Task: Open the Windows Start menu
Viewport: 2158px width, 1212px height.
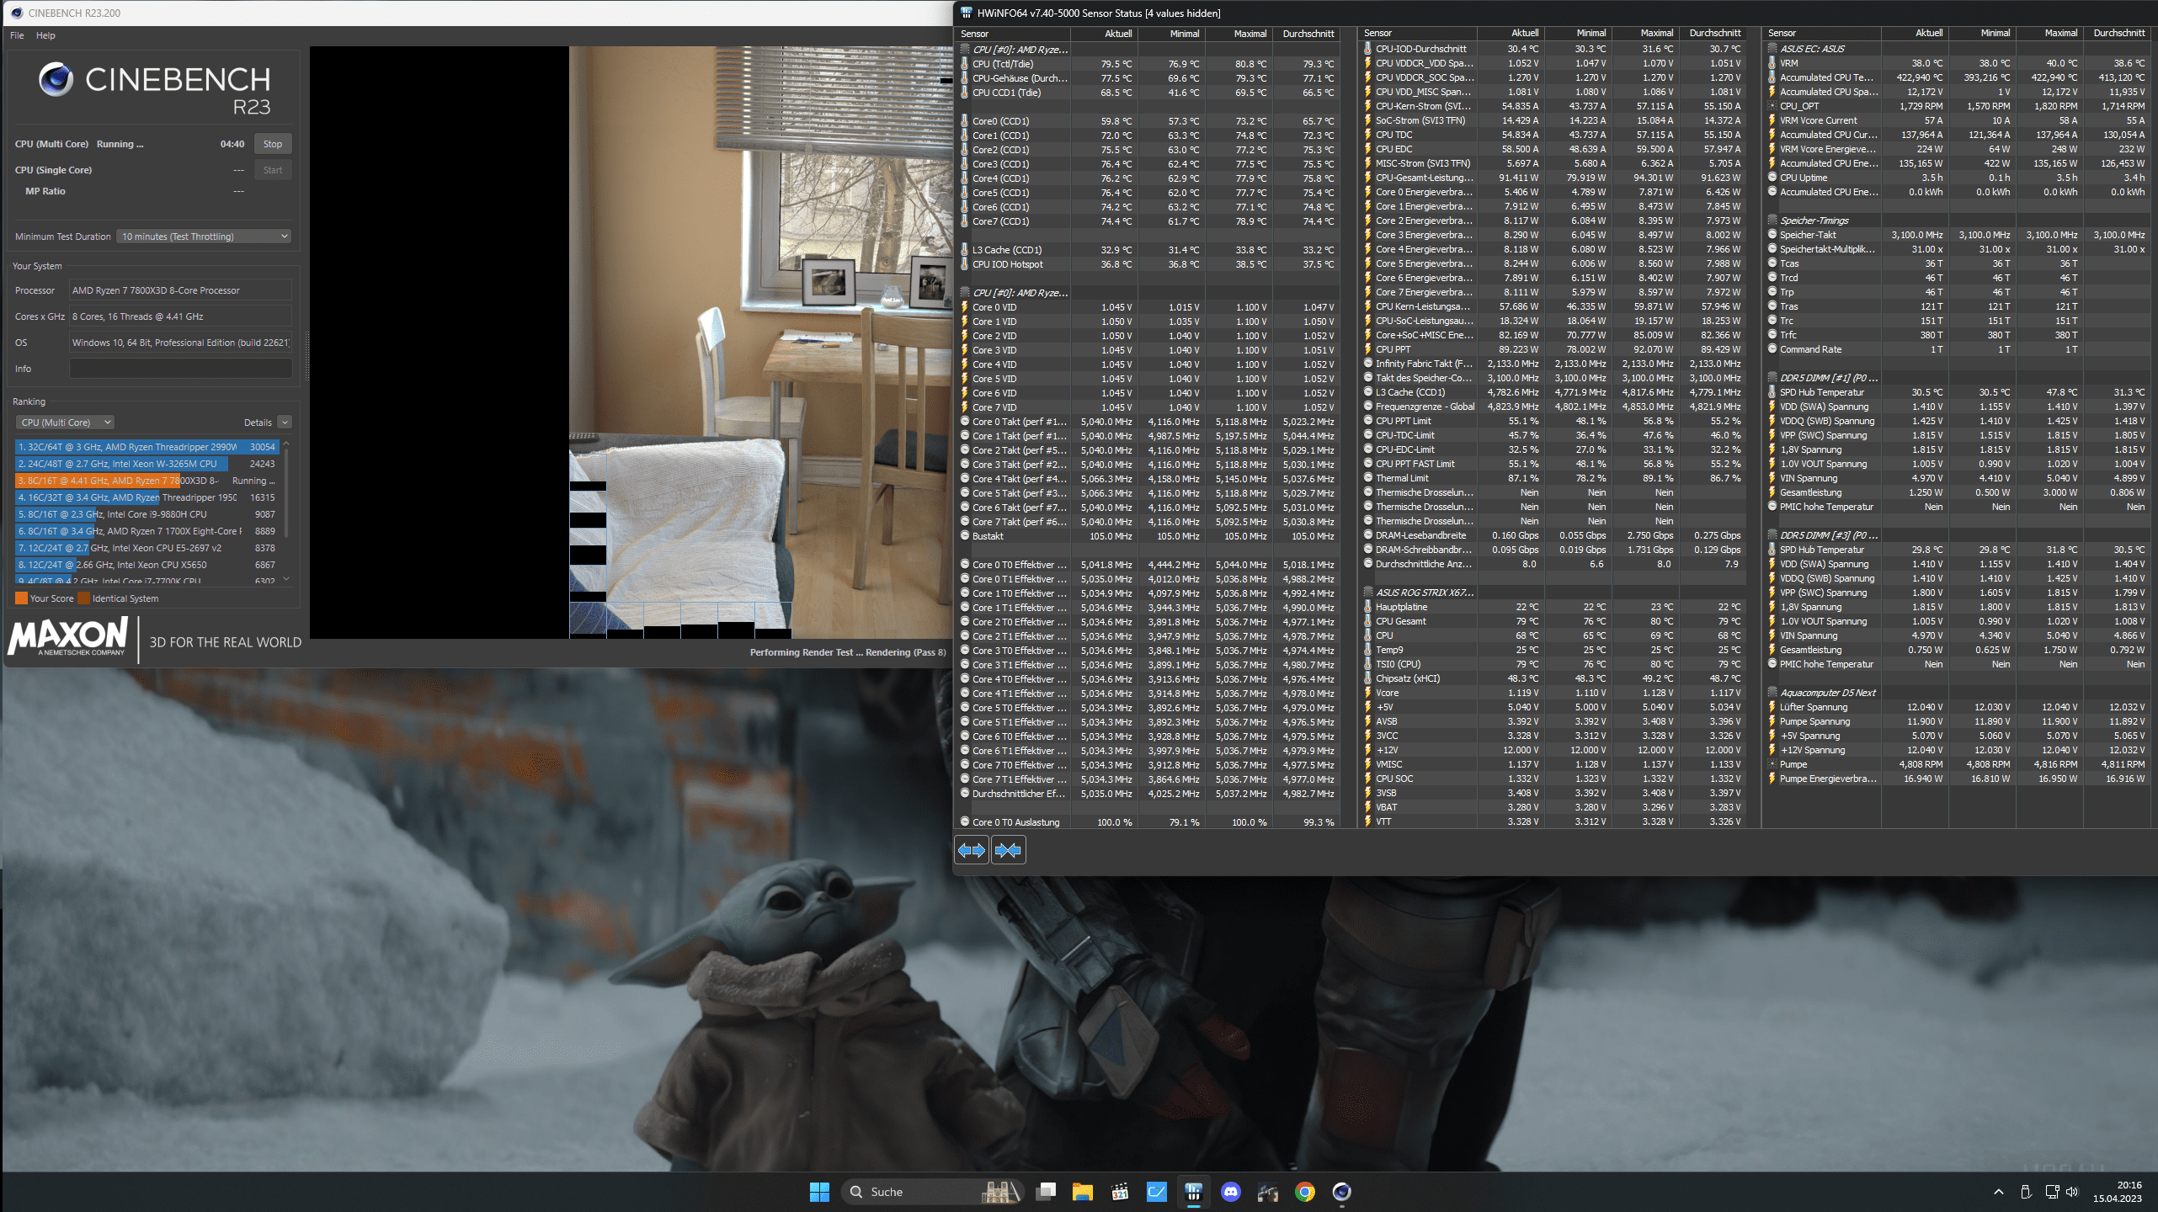Action: [x=819, y=1192]
